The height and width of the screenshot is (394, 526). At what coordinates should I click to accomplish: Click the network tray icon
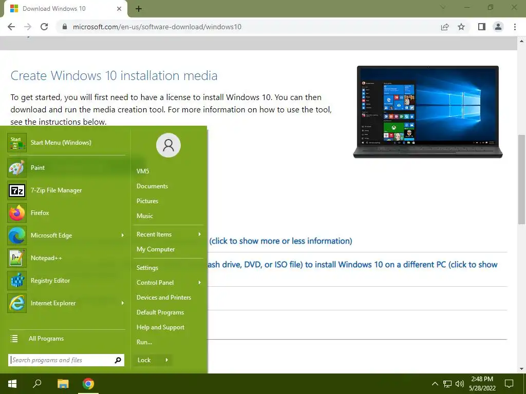447,384
